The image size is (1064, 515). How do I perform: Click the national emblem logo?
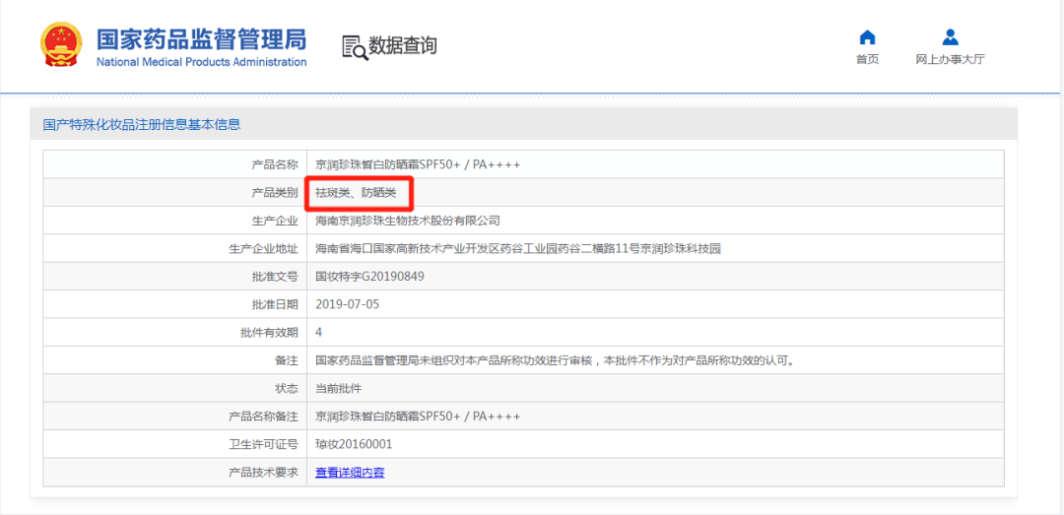point(61,45)
